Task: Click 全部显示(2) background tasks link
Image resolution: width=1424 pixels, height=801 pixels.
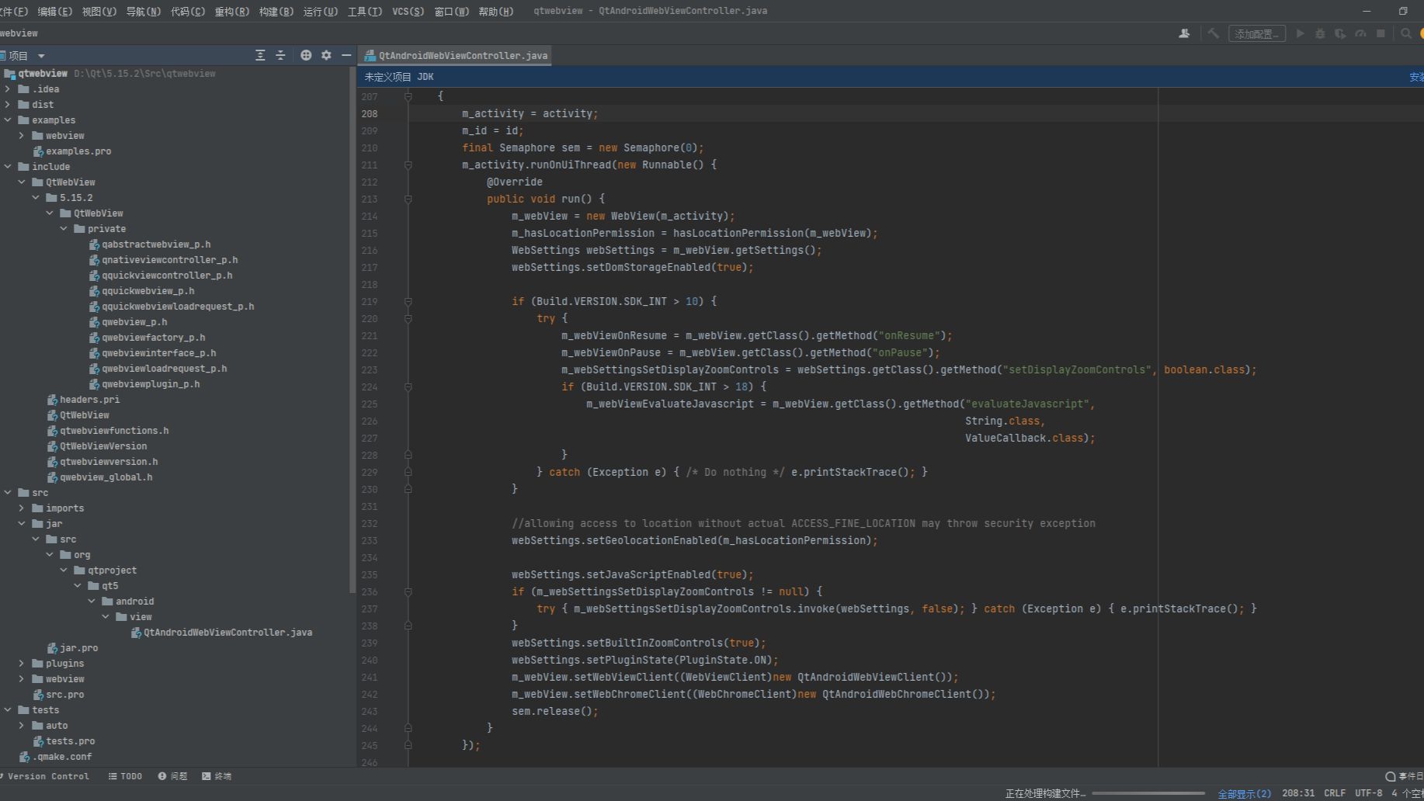Action: pyautogui.click(x=1244, y=793)
